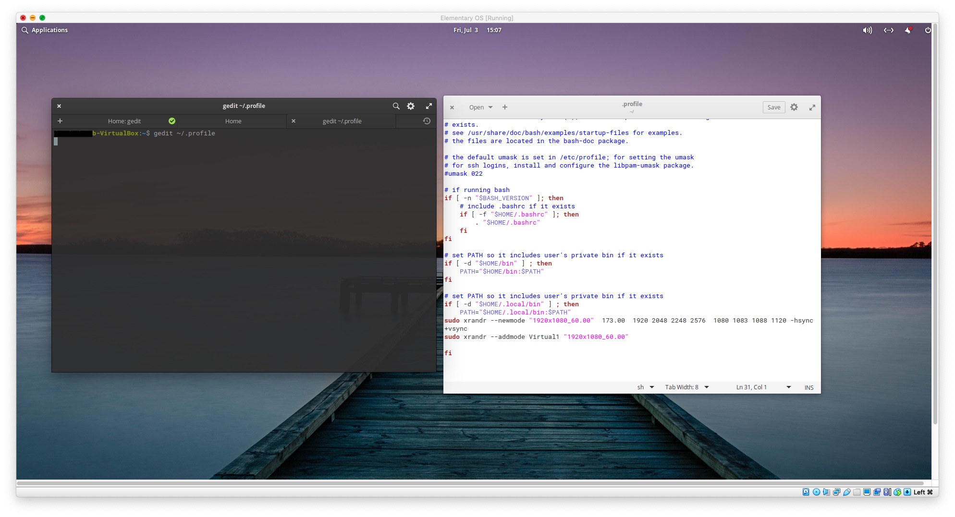The width and height of the screenshot is (955, 517).
Task: Click VirtualBox shared folders icon
Action: click(857, 492)
